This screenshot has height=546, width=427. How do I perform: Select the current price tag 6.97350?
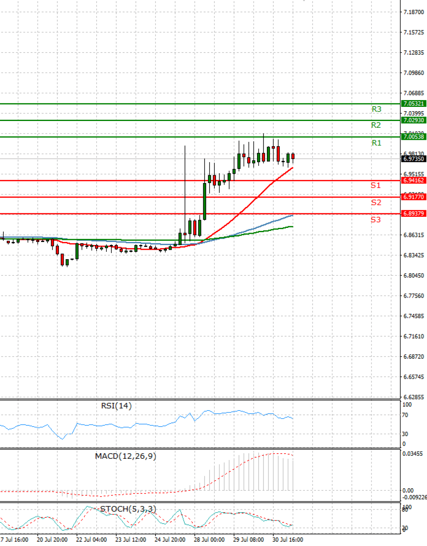(414, 159)
